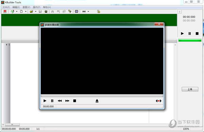Viewport: 204px width, 132px height.
Task: Click the save floppy disk icon
Action: point(40,12)
